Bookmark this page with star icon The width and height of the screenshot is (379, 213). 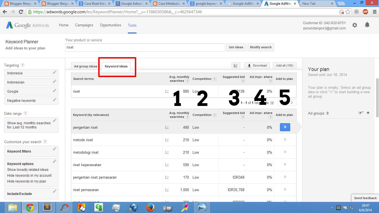[x=348, y=12]
